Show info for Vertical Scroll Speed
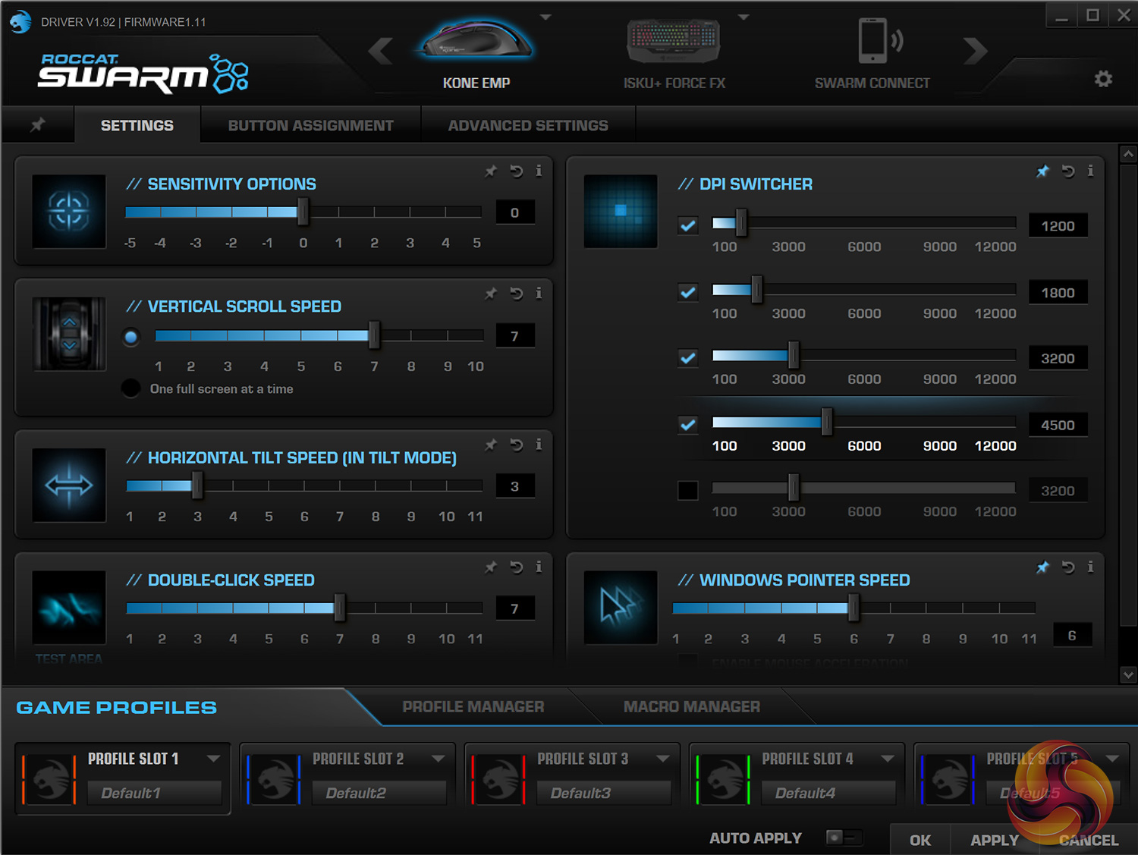The image size is (1138, 855). pos(539,293)
